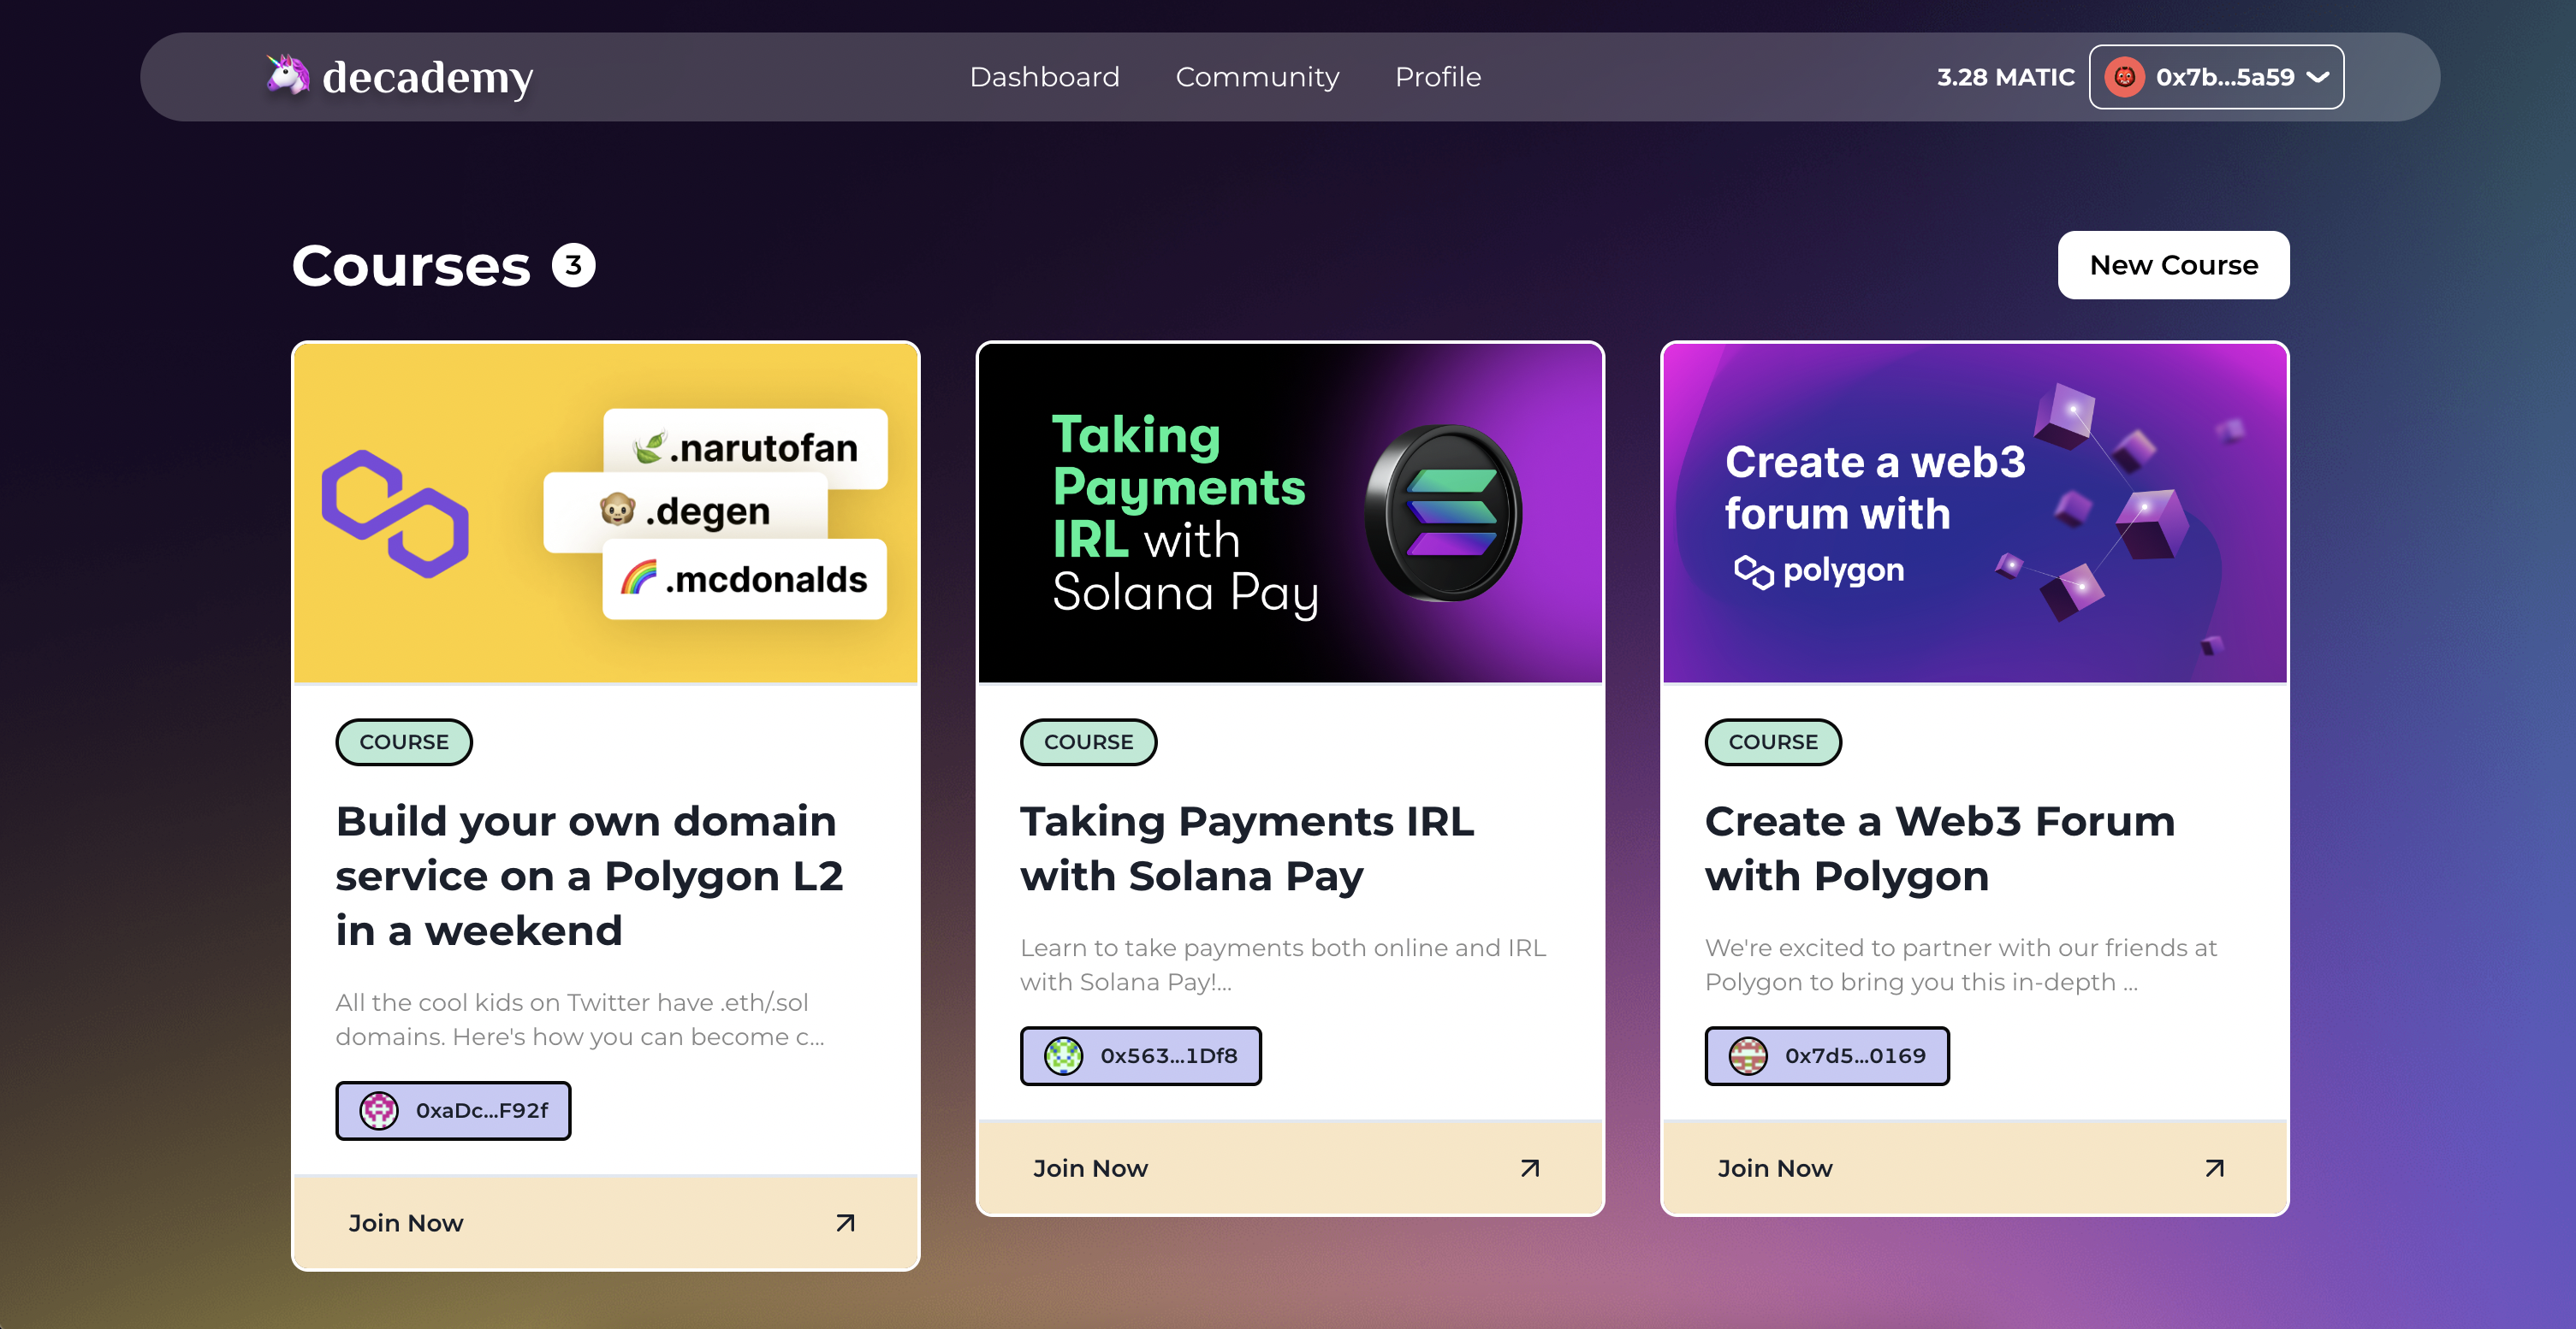Click the 0x563...1Df8 green avatar icon
Viewport: 2576px width, 1329px height.
click(1063, 1055)
